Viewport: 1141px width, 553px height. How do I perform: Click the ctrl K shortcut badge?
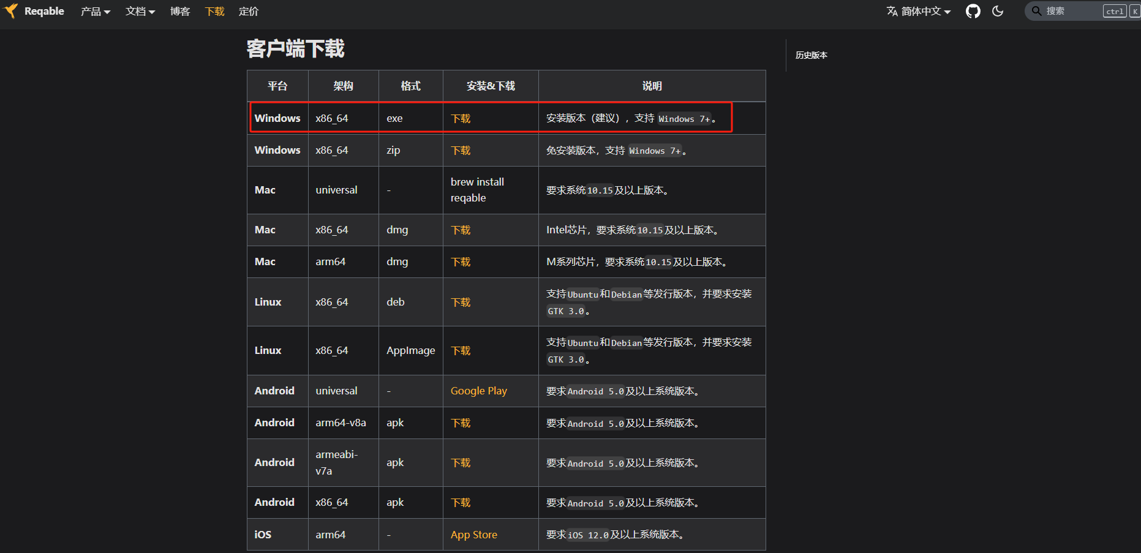pyautogui.click(x=1121, y=11)
